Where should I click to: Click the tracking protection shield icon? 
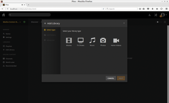click(x=8, y=9)
